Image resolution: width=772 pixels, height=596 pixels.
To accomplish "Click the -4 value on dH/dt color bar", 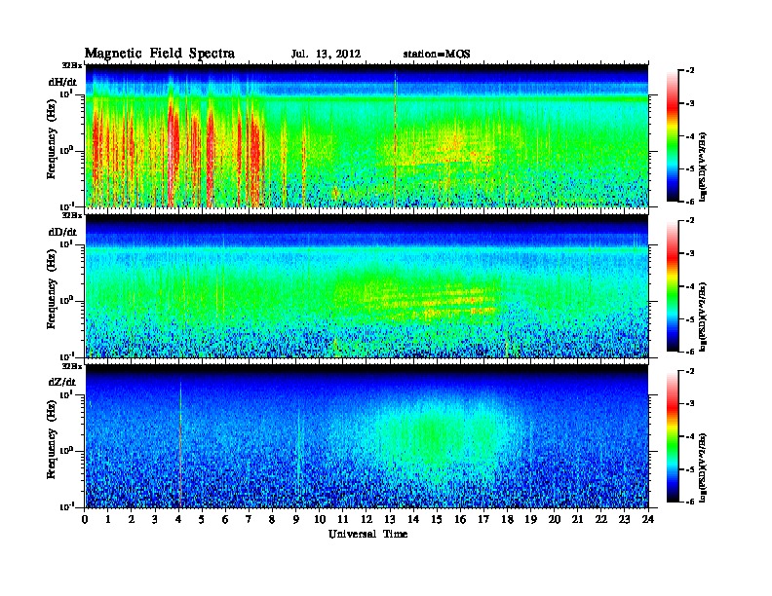I will [690, 136].
